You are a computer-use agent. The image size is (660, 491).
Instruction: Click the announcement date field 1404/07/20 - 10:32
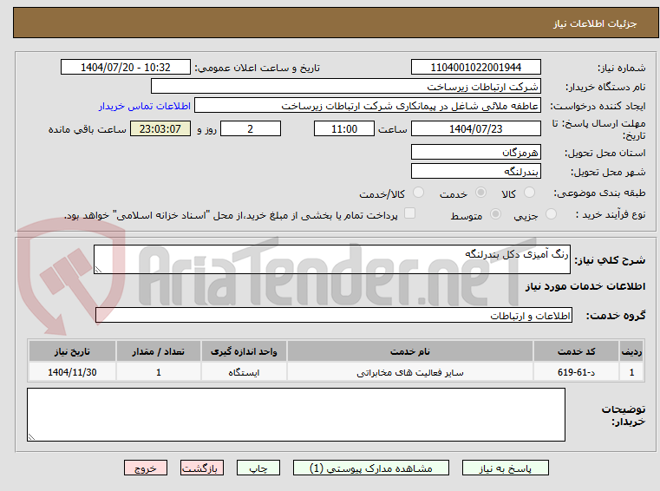coord(126,67)
